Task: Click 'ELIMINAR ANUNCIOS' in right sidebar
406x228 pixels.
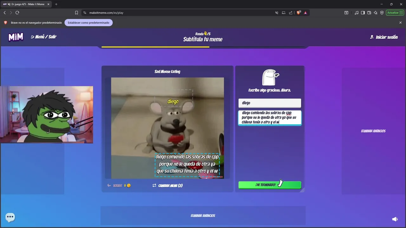Action: pyautogui.click(x=373, y=131)
